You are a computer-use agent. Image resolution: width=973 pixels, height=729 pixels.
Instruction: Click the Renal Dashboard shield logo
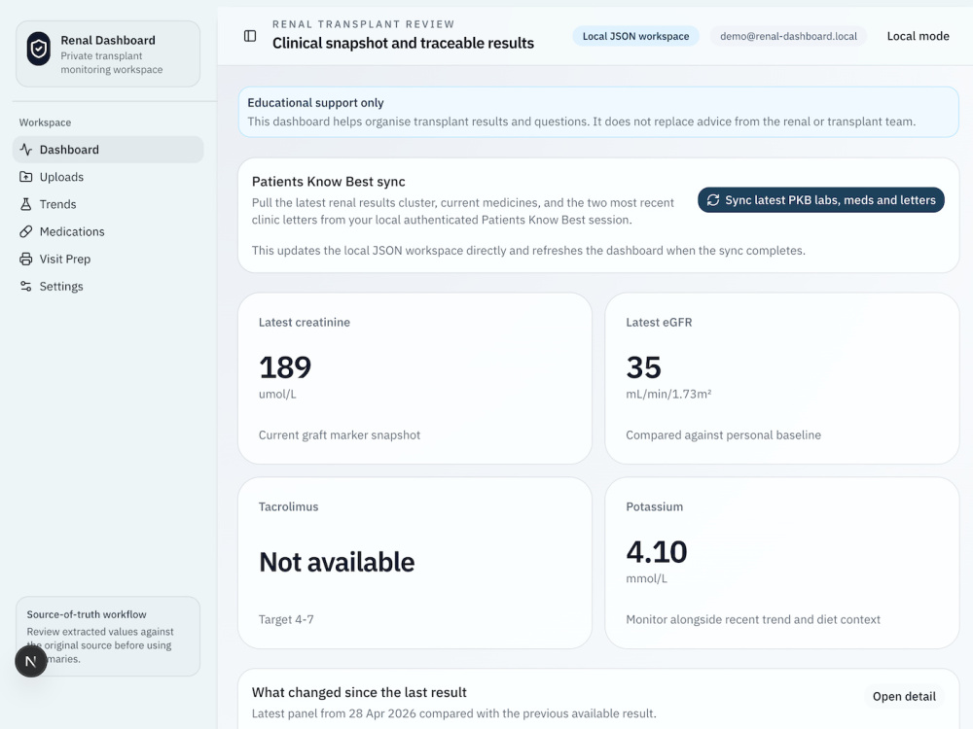click(x=39, y=49)
